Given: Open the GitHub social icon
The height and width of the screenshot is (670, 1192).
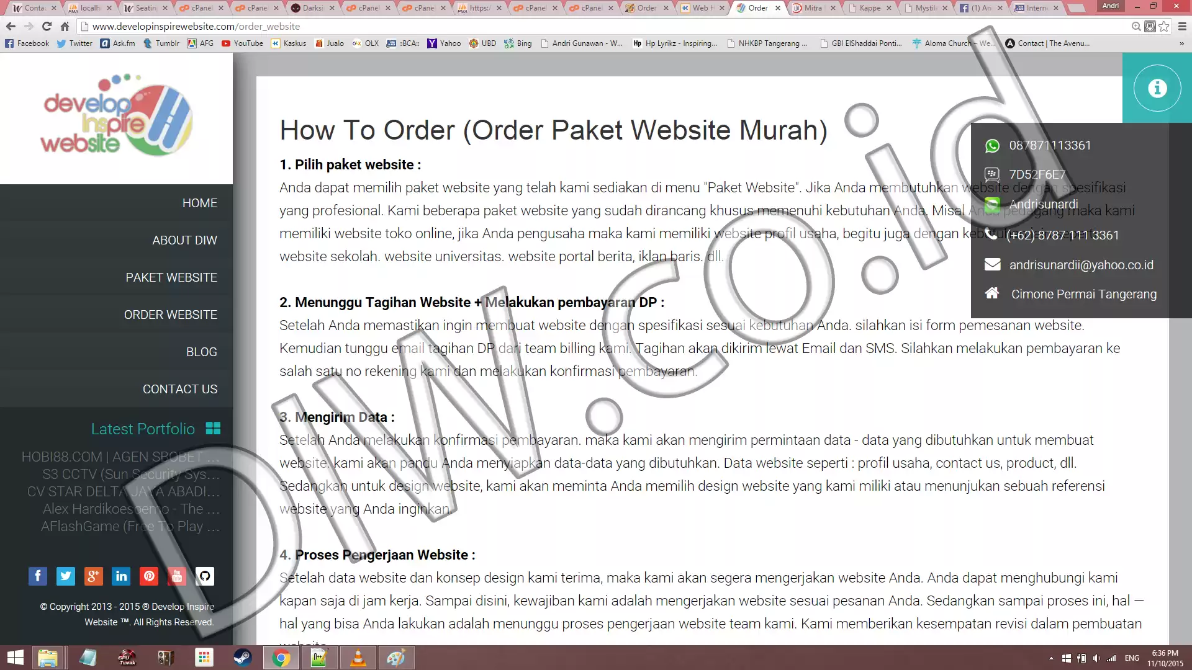Looking at the screenshot, I should click(x=205, y=576).
